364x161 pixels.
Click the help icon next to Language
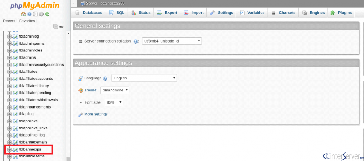click(105, 78)
